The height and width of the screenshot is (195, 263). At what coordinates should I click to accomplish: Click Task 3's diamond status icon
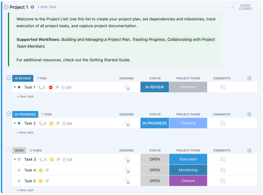click(19, 159)
